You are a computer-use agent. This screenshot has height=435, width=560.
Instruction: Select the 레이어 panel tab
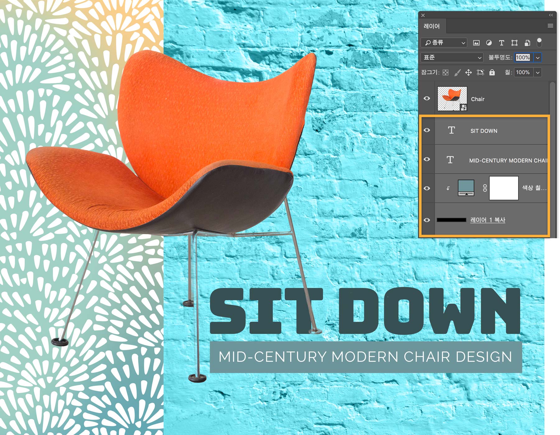coord(432,26)
